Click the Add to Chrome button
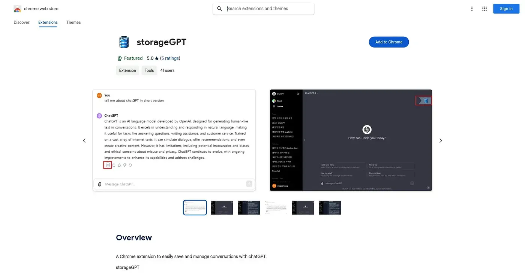Image resolution: width=525 pixels, height=273 pixels. 389,42
